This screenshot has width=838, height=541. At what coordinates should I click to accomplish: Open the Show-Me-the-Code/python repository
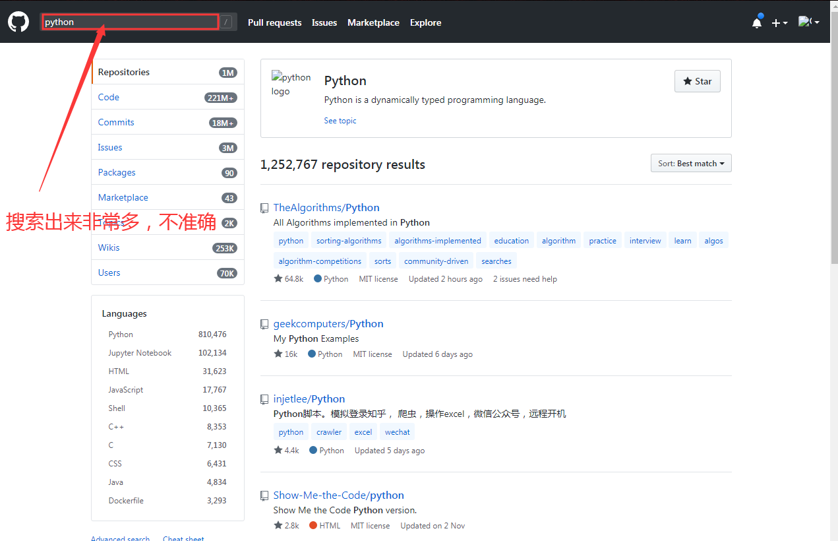pos(339,495)
